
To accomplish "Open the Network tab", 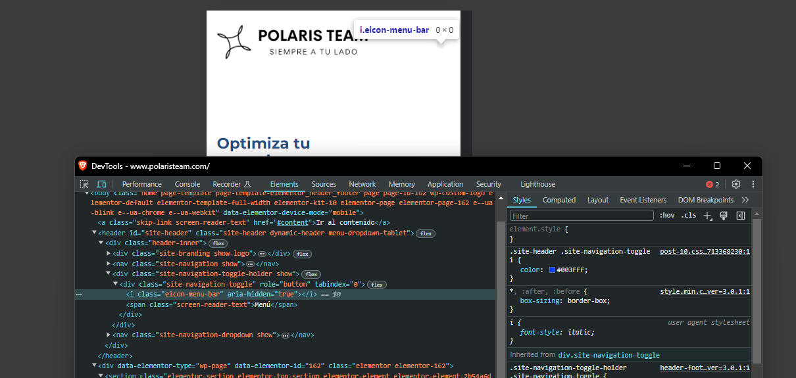I will click(x=362, y=184).
